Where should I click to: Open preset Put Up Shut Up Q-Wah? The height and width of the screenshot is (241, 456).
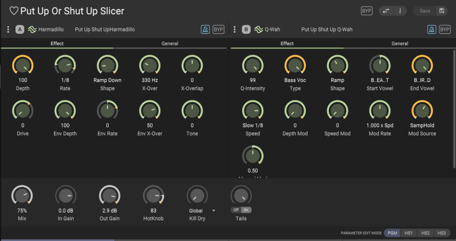(x=327, y=29)
